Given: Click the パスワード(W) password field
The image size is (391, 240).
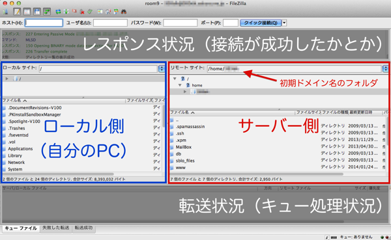Looking at the screenshot, I should (x=181, y=23).
